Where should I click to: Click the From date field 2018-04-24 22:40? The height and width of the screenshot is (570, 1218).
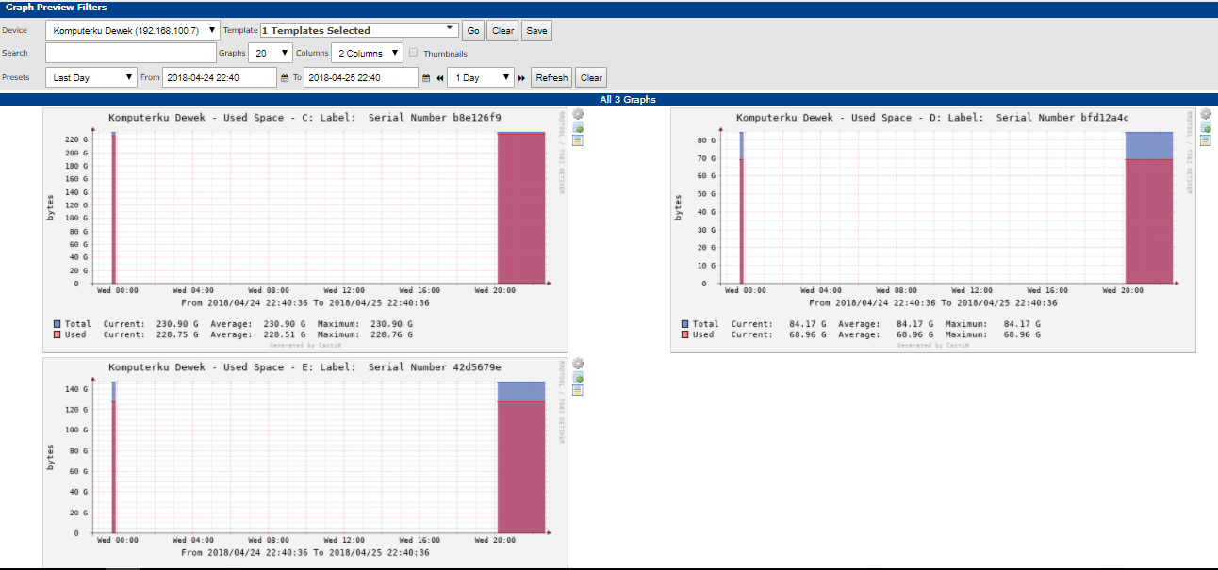click(x=219, y=77)
